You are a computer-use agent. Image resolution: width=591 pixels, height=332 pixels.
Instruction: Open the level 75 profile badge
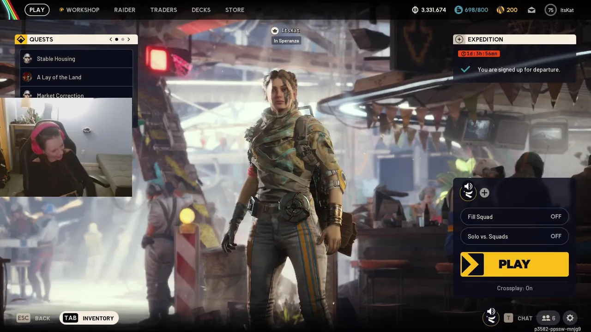(550, 10)
